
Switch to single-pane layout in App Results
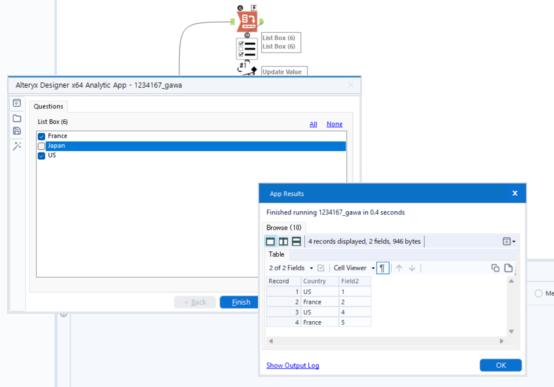[x=270, y=241]
